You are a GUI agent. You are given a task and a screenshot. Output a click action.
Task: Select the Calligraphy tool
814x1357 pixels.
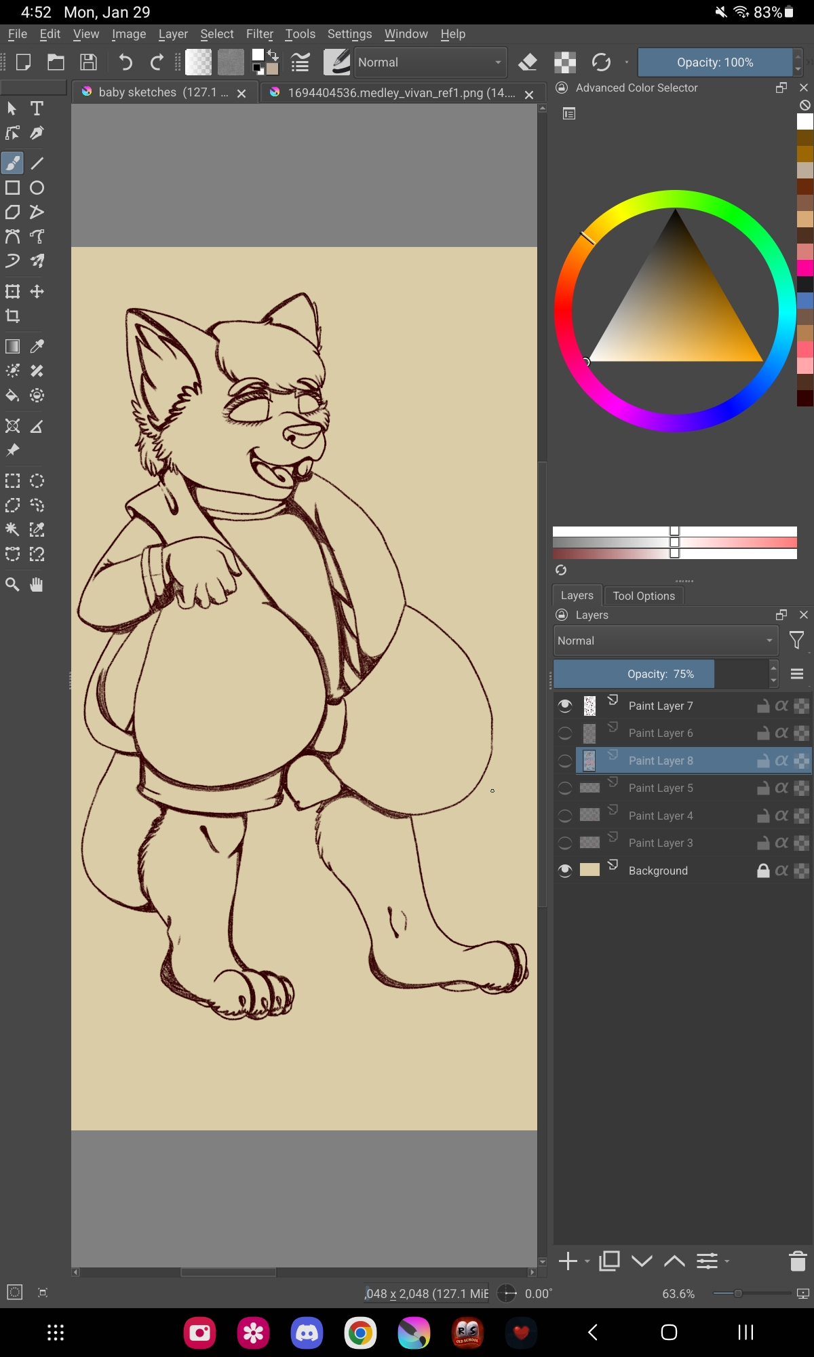[37, 133]
